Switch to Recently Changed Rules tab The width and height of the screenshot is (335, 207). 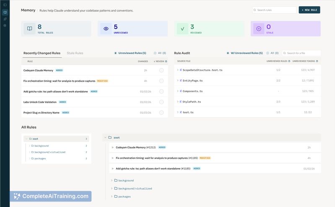(x=42, y=53)
